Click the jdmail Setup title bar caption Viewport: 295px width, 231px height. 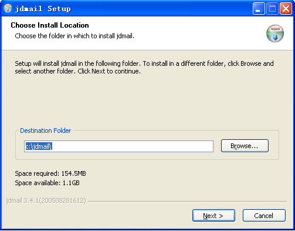tap(43, 9)
